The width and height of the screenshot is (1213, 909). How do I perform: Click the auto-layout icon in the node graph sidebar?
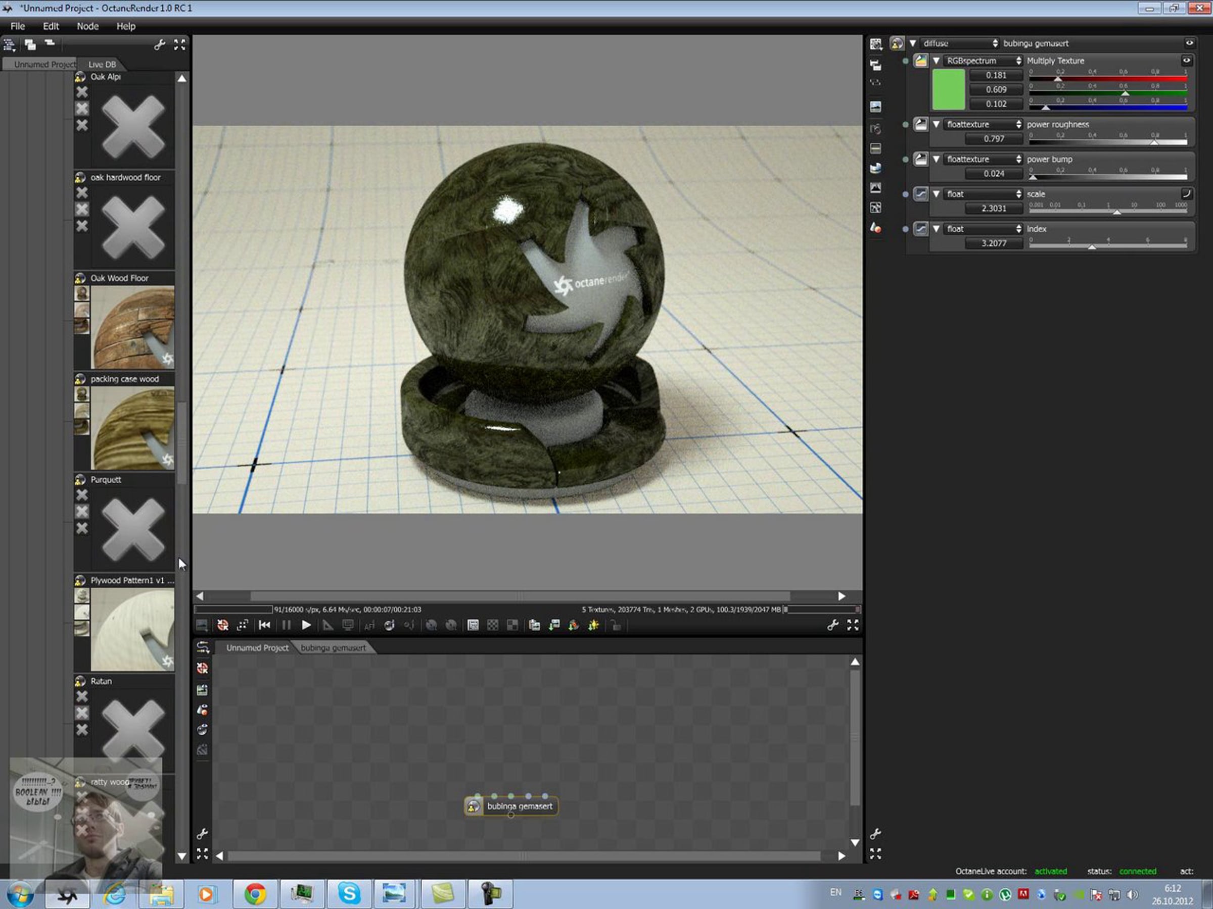[x=202, y=647]
